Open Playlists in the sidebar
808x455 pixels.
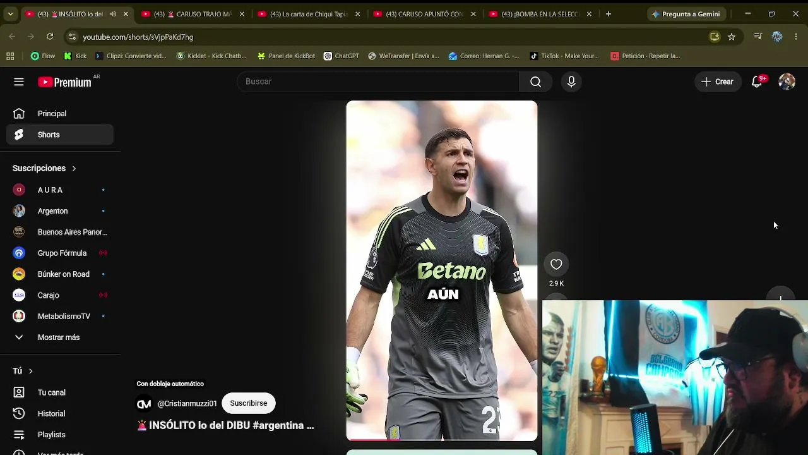(x=60, y=435)
